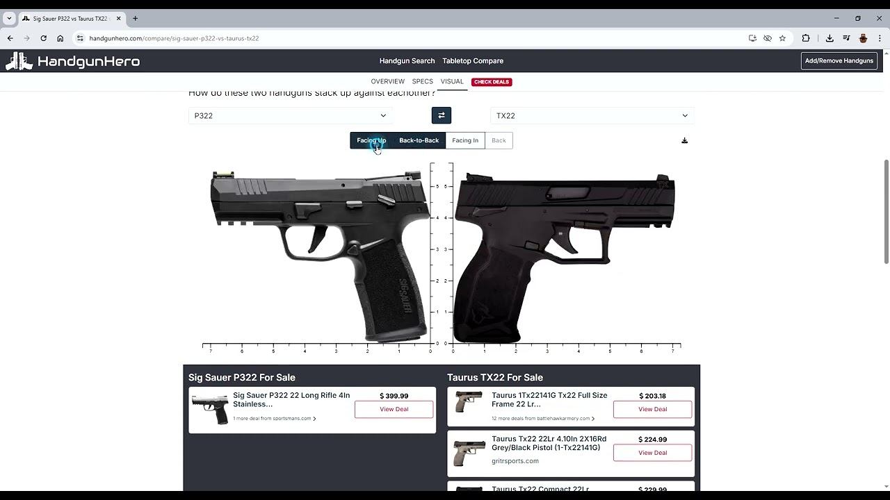Viewport: 890px width, 500px height.
Task: Close the Sig Sauer P322 vs Taurus tab
Action: pyautogui.click(x=118, y=18)
